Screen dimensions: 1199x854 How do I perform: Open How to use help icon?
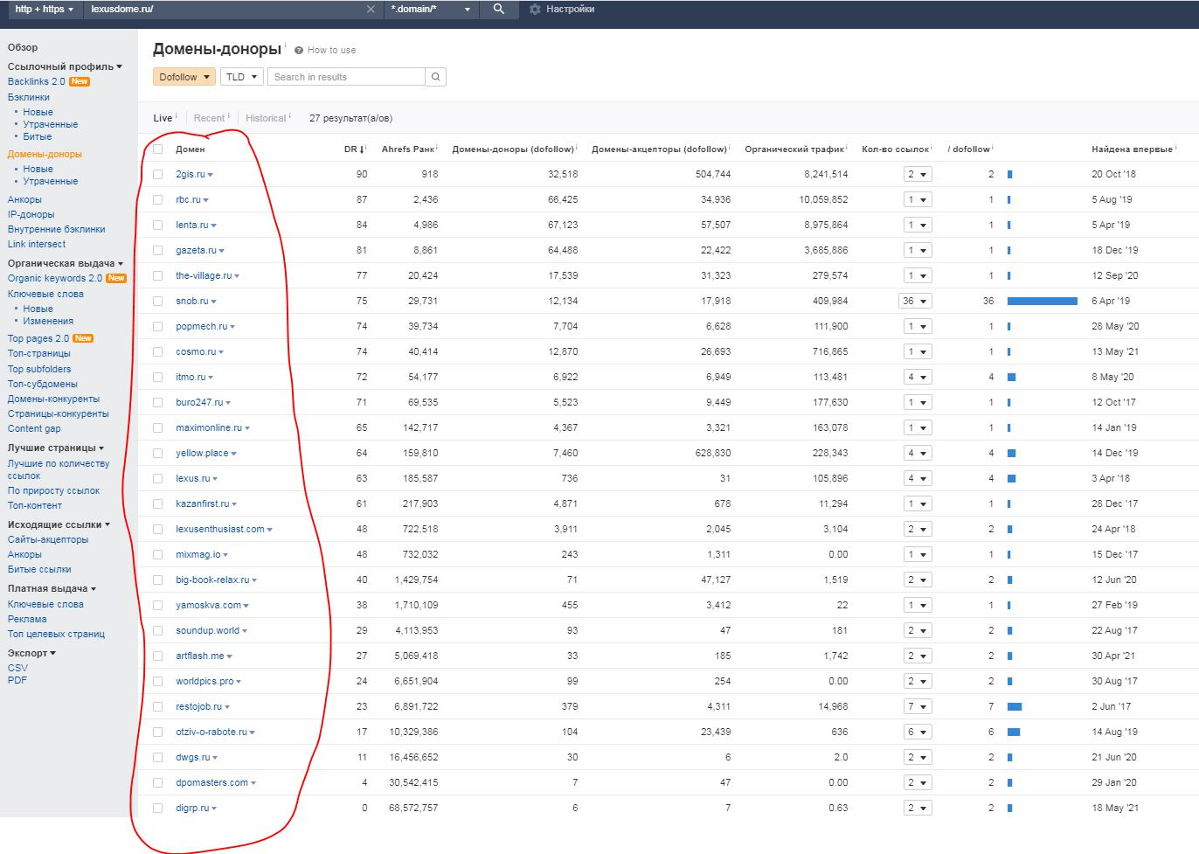pos(299,51)
